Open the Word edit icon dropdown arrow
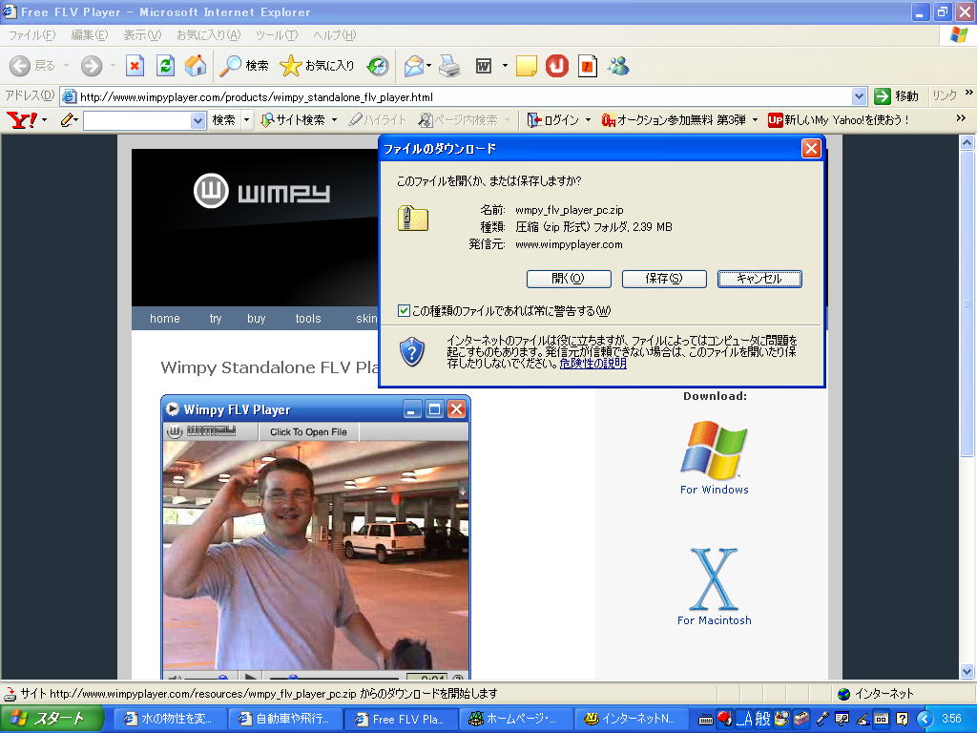The height and width of the screenshot is (733, 977). 505,66
